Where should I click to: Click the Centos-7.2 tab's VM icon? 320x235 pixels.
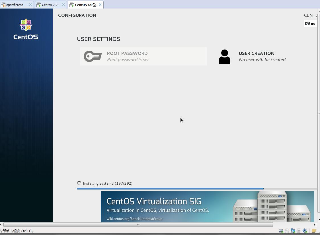click(x=38, y=5)
